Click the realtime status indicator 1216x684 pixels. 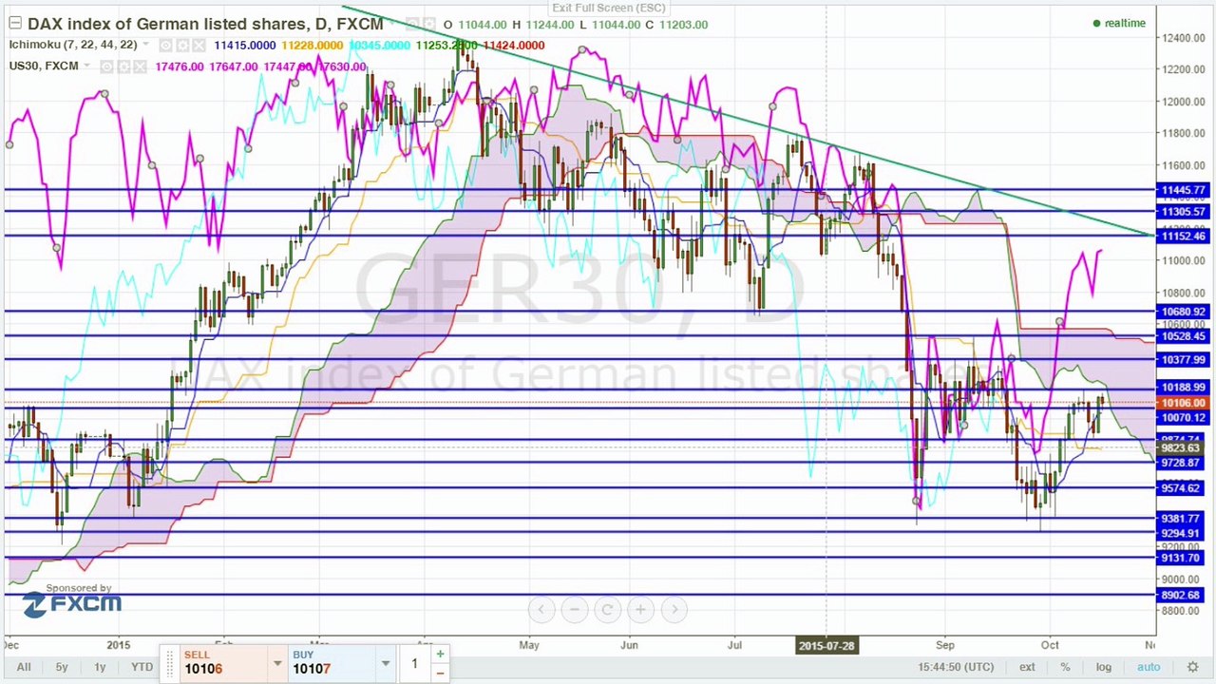pyautogui.click(x=1119, y=24)
